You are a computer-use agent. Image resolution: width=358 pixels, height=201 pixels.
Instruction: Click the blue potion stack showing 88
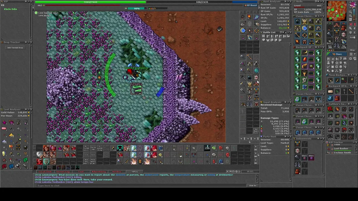298,133
